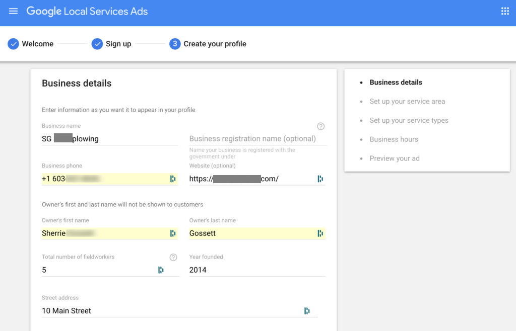The height and width of the screenshot is (331, 516).
Task: Click autofill icon in Business phone field
Action: click(x=173, y=179)
